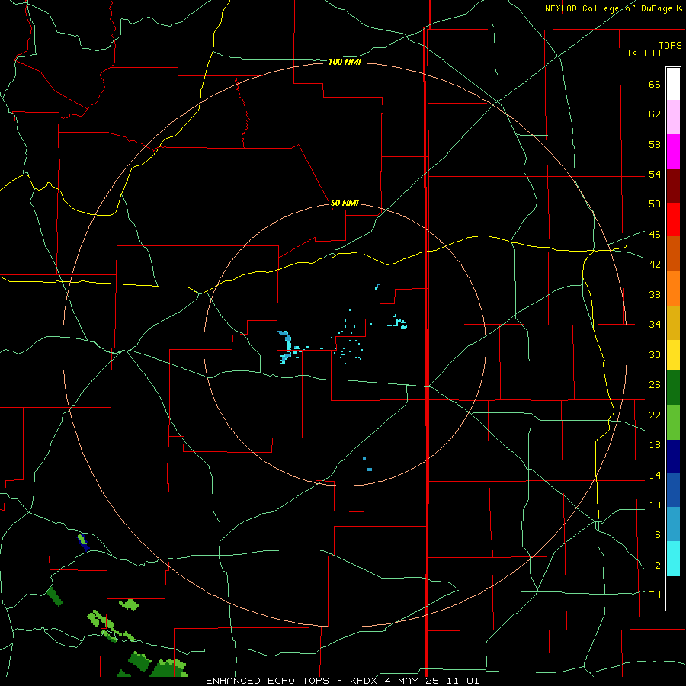686x686 pixels.
Task: Click the dark red 54 kft swatch
Action: (x=673, y=185)
